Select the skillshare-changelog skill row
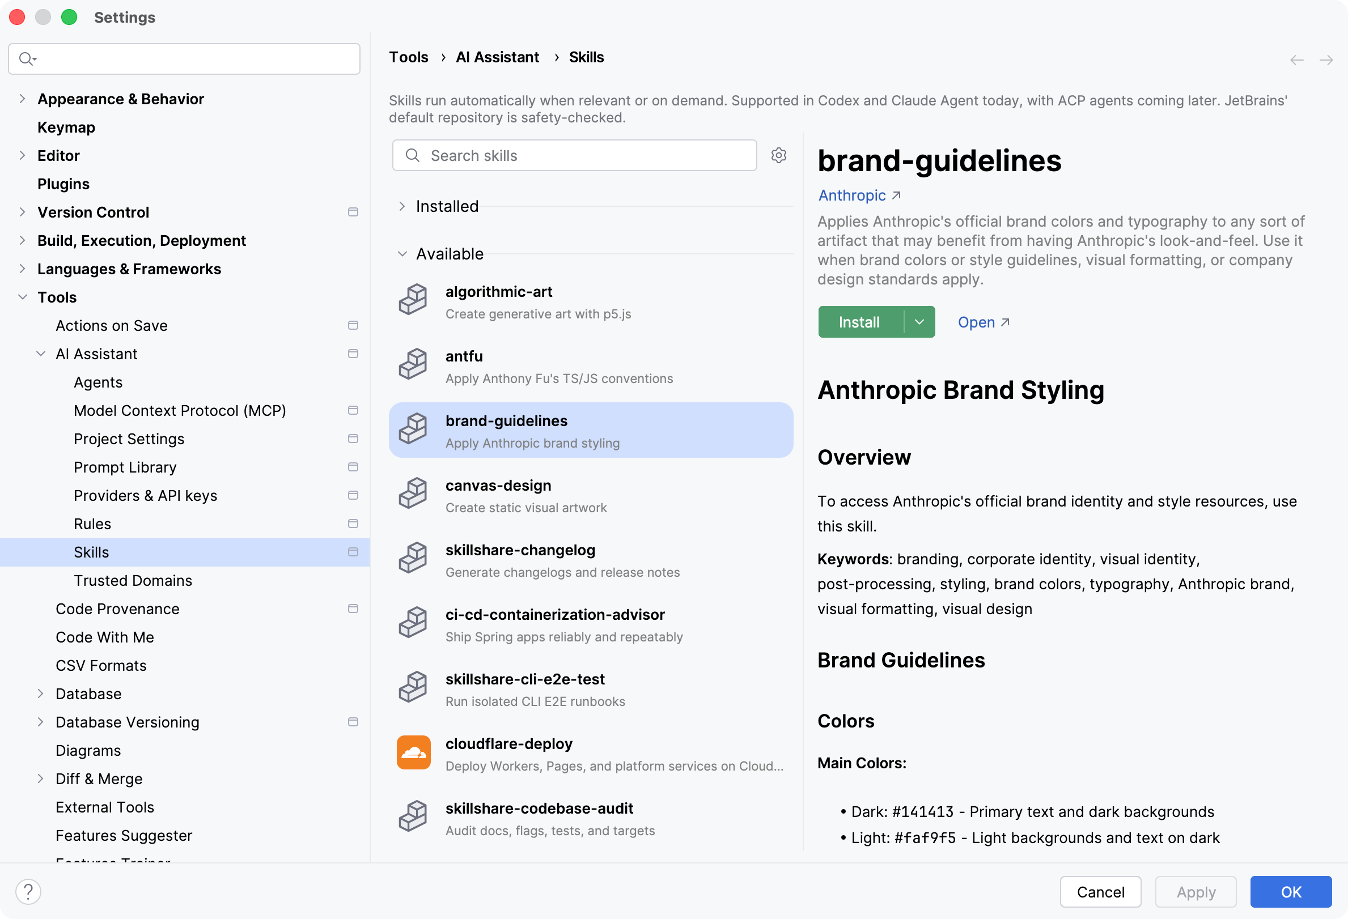 [591, 560]
